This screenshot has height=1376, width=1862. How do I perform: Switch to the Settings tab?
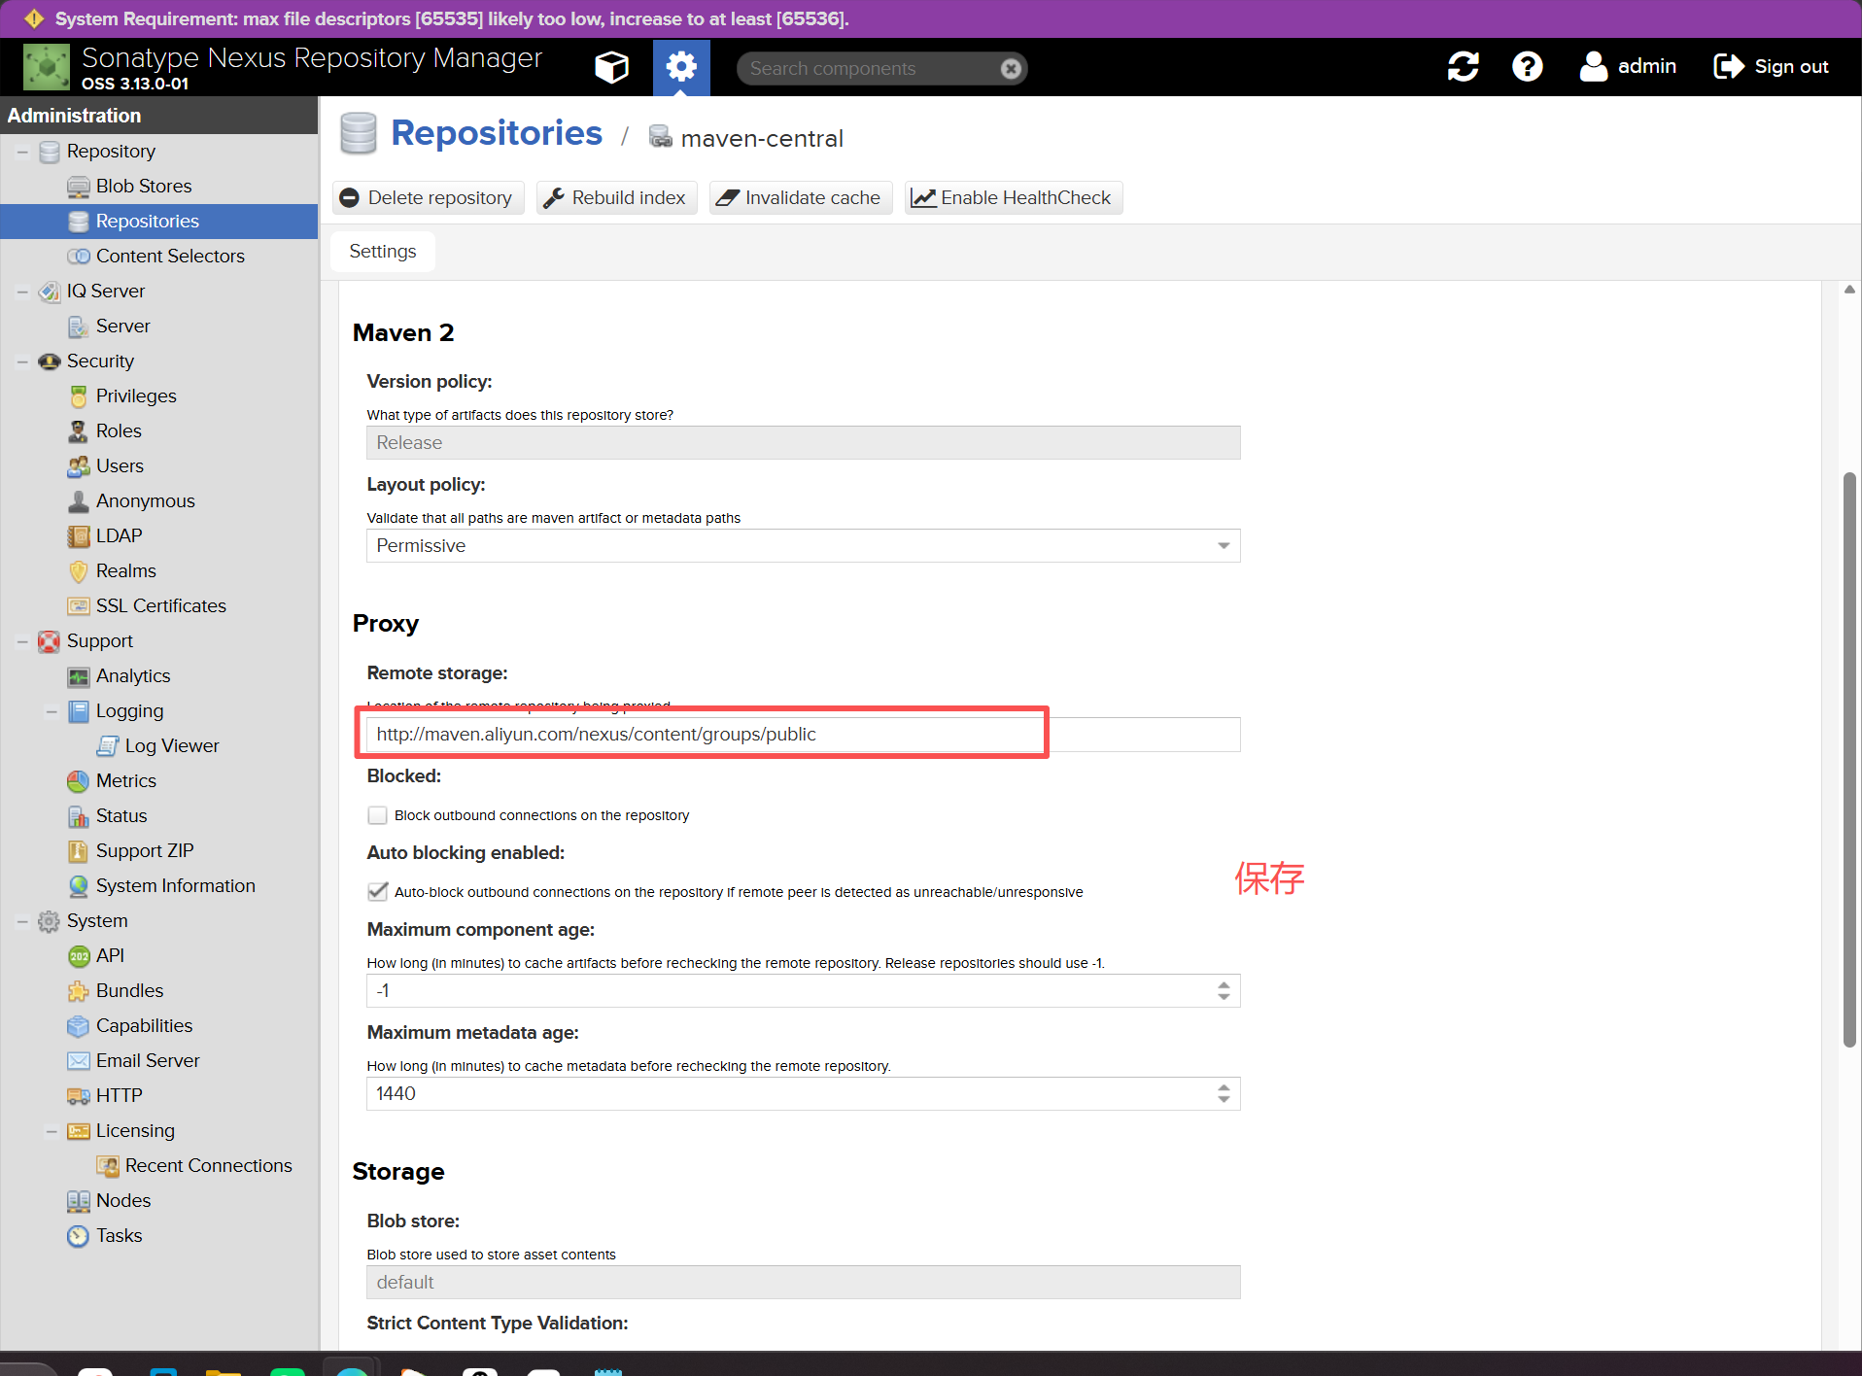click(383, 252)
